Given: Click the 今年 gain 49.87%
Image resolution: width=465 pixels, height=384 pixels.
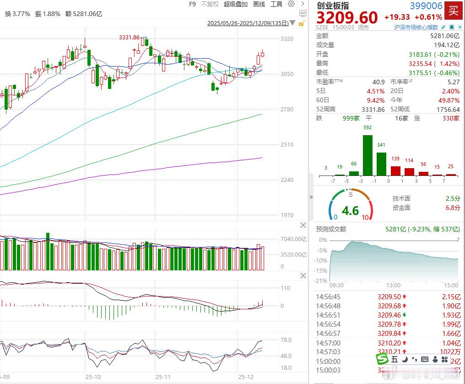Looking at the screenshot, I should [x=449, y=100].
